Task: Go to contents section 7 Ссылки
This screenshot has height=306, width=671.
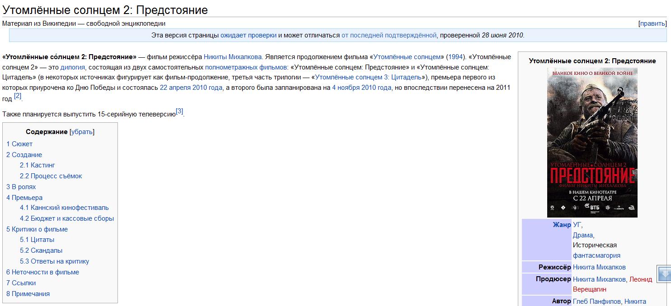Action: (x=21, y=283)
